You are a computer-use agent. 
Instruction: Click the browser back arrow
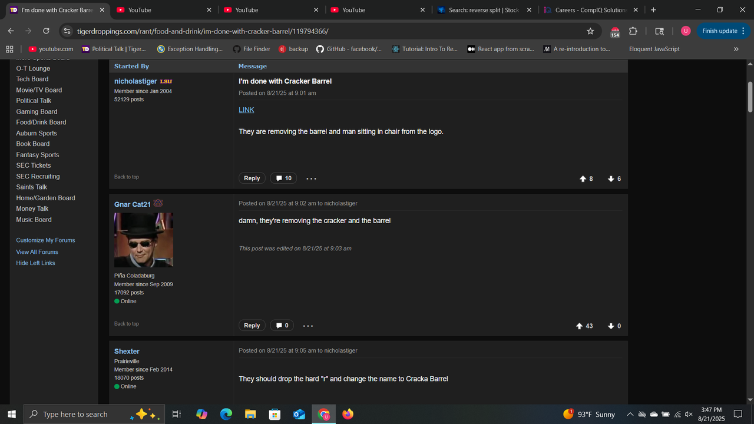point(11,31)
